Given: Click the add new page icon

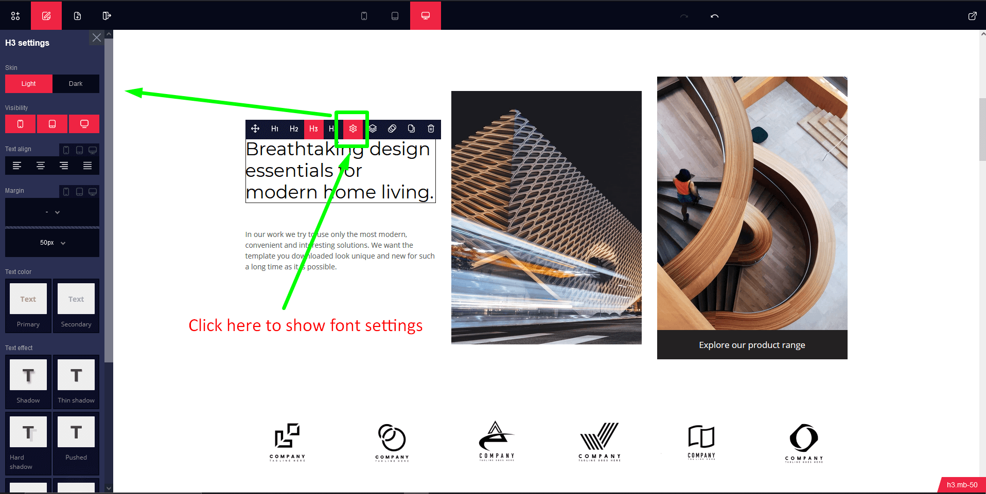Looking at the screenshot, I should click(77, 16).
